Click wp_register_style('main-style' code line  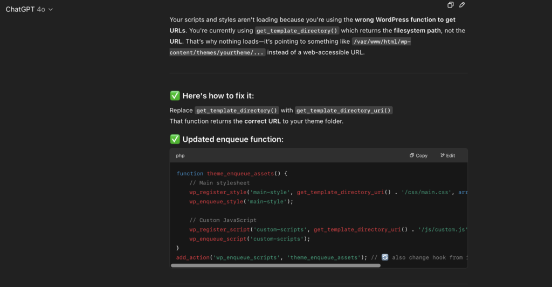point(328,192)
